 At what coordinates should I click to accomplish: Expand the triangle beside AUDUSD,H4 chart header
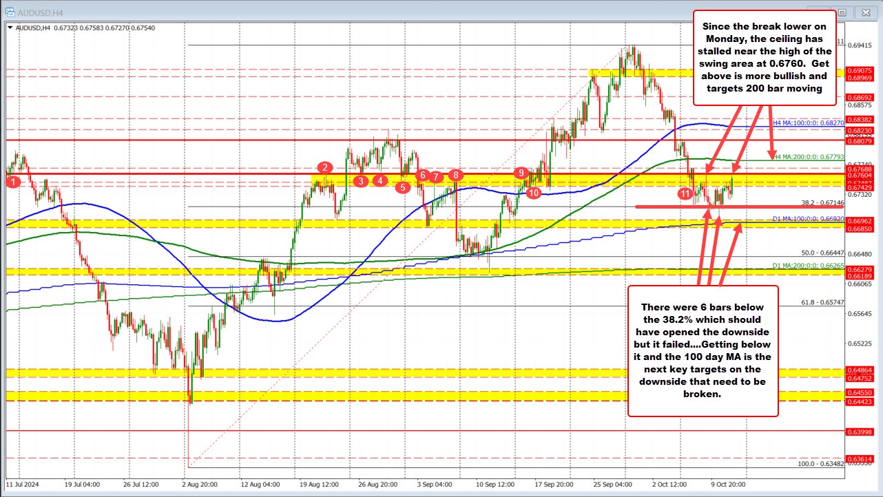pos(9,28)
